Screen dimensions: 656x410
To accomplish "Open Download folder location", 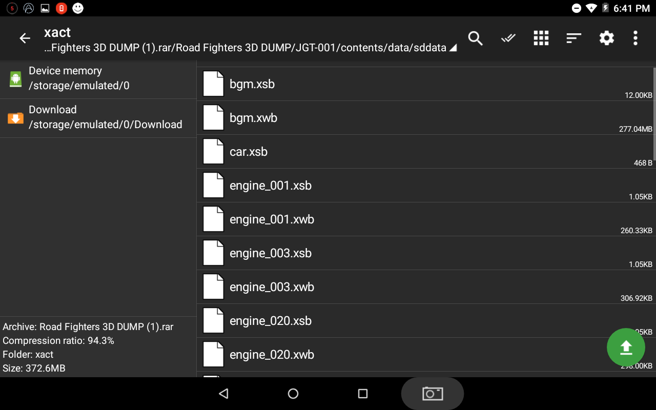I will click(98, 117).
